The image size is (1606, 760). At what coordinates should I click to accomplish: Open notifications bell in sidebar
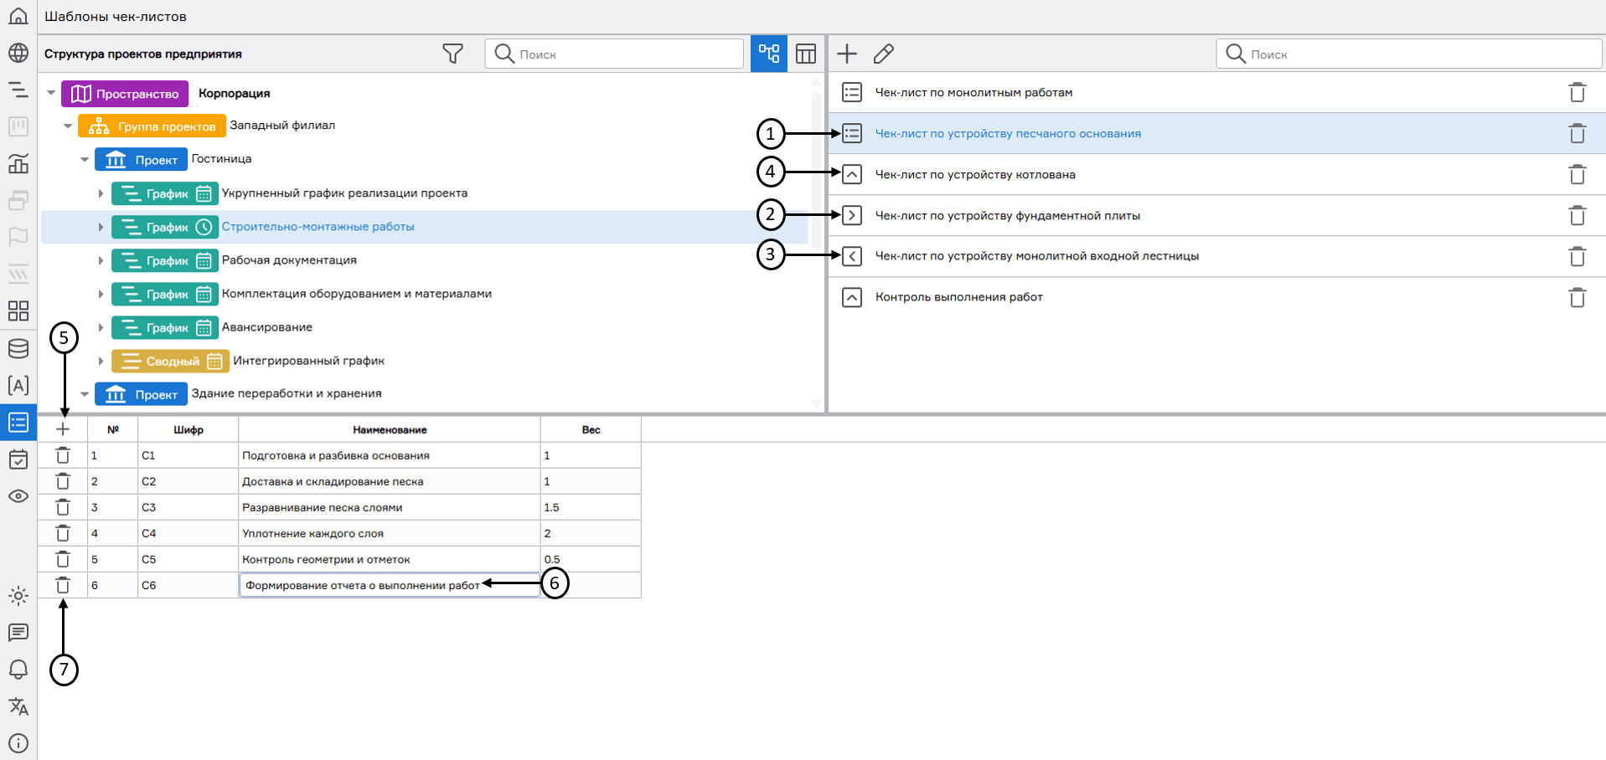coord(18,670)
